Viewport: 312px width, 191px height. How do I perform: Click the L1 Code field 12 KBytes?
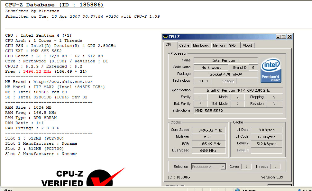(267, 137)
